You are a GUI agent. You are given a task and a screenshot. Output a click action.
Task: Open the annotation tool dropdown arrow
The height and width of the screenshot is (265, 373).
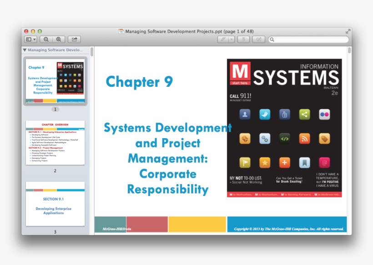pos(232,40)
